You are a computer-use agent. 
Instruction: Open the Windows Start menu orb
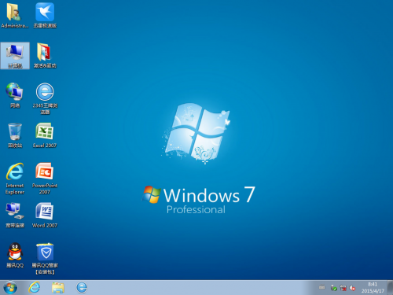click(10, 288)
